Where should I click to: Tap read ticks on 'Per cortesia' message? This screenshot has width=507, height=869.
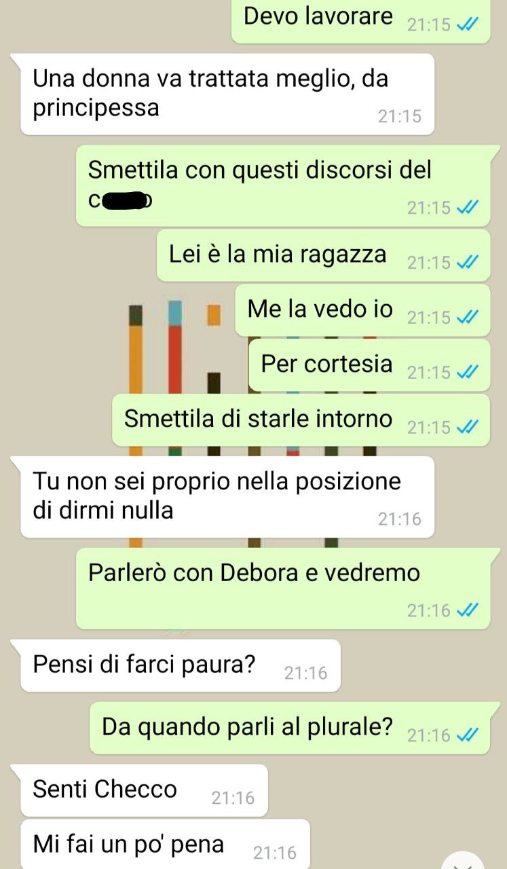tap(468, 372)
